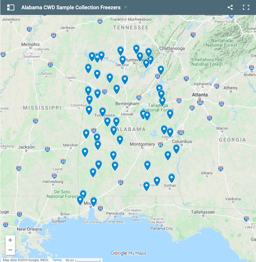Select the pin overlapping the Talladega label
This screenshot has width=256, height=262.
(x=162, y=101)
